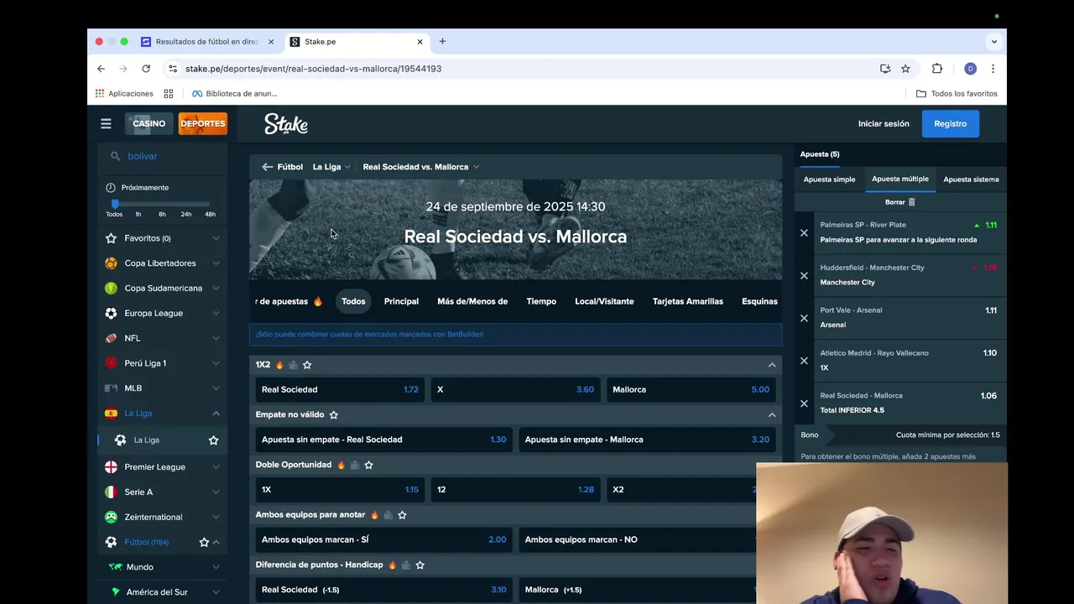Click Iniciar sesión

click(884, 123)
